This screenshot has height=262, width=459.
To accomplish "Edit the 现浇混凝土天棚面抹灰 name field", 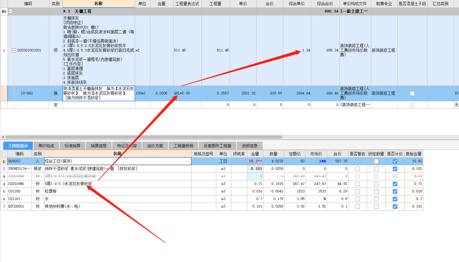I will point(99,93).
